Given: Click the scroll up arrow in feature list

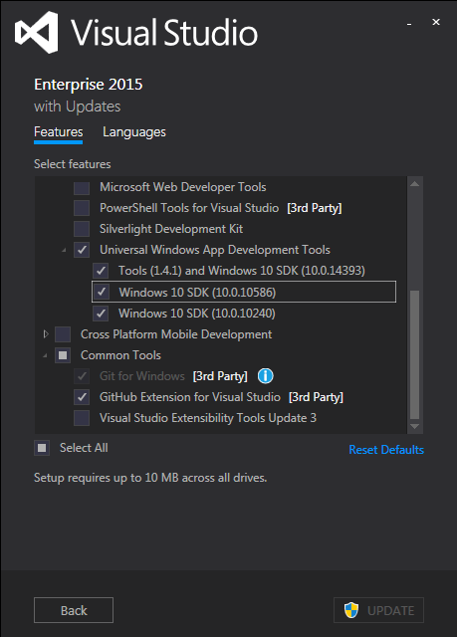Looking at the screenshot, I should (414, 184).
